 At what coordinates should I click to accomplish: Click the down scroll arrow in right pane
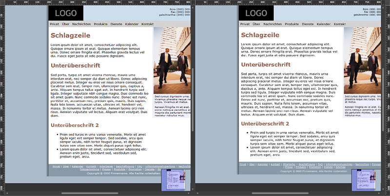pos(383,188)
